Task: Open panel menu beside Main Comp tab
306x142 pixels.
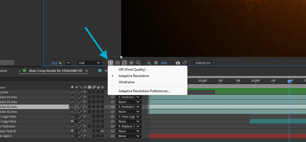Action: pos(87,71)
